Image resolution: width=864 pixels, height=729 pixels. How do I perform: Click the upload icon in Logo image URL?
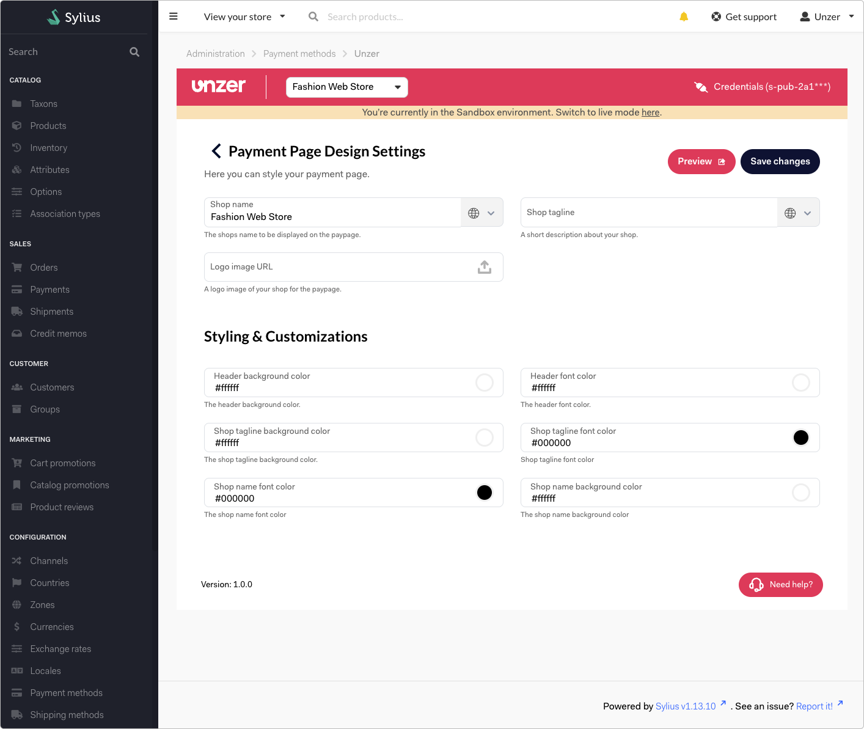click(x=485, y=267)
